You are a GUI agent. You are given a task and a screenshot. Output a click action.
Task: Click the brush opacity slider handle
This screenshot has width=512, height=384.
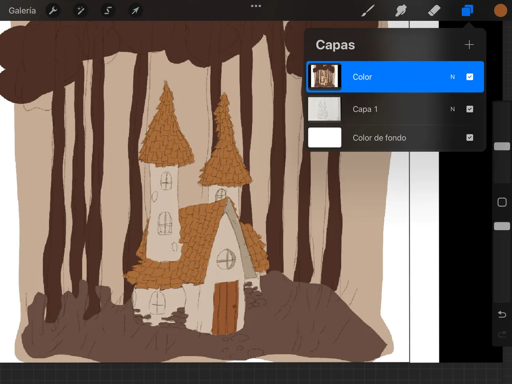point(502,226)
